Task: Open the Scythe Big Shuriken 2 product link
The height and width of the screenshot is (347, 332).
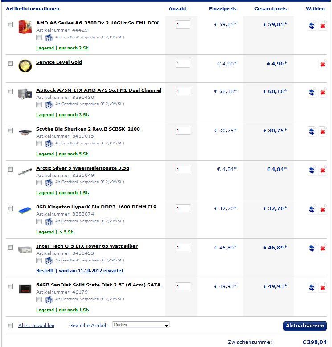Action: pyautogui.click(x=88, y=129)
